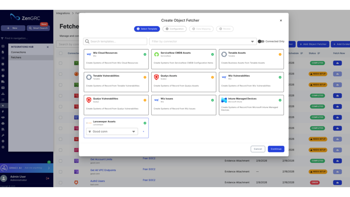
Task: Click Integrations breadcrumb link
Action: click(63, 13)
